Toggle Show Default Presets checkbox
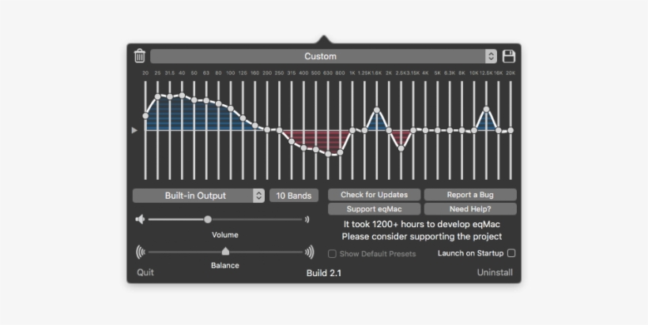 pyautogui.click(x=332, y=254)
